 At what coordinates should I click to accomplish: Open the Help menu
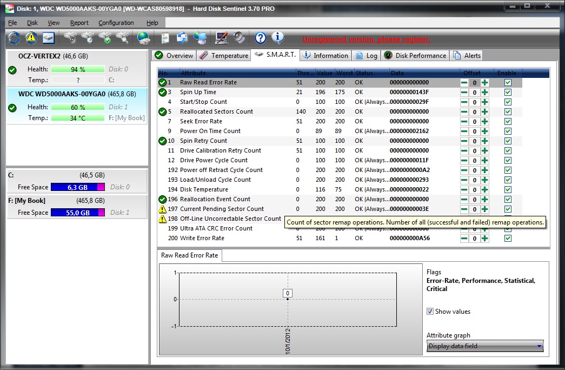152,23
